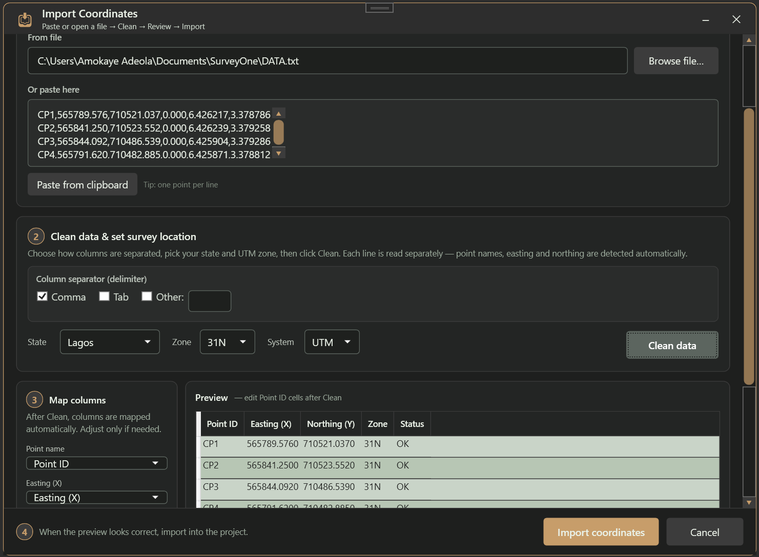Image resolution: width=759 pixels, height=557 pixels.
Task: Click the OK status in CP3 row
Action: point(403,487)
